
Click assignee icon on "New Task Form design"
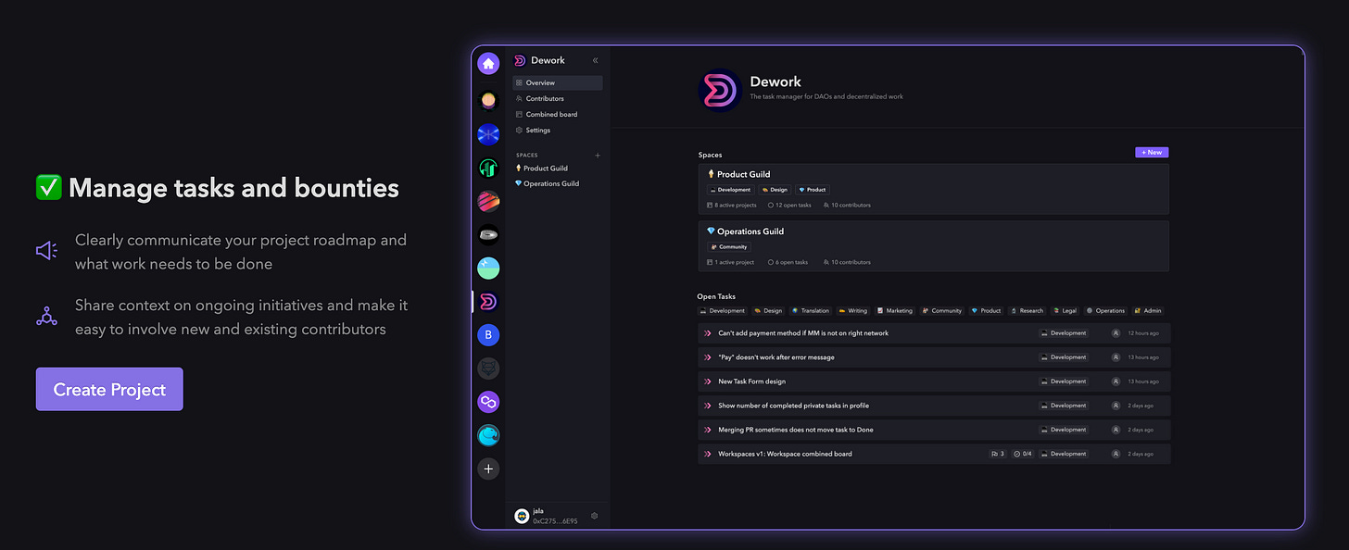click(x=1116, y=381)
